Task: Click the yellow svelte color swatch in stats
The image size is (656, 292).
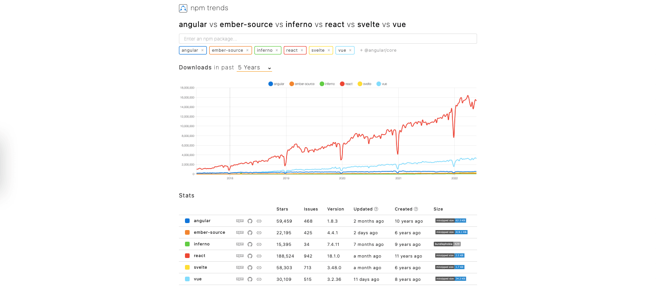Action: point(187,267)
